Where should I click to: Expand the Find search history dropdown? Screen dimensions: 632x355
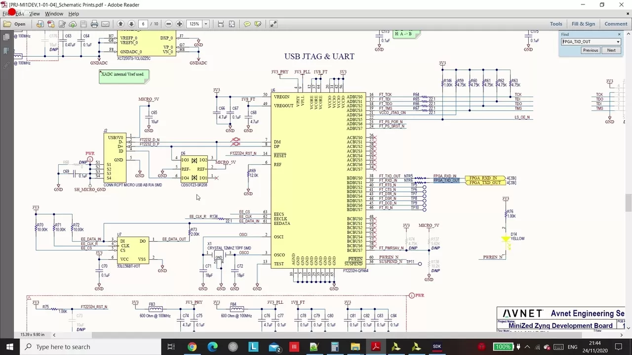(x=618, y=41)
